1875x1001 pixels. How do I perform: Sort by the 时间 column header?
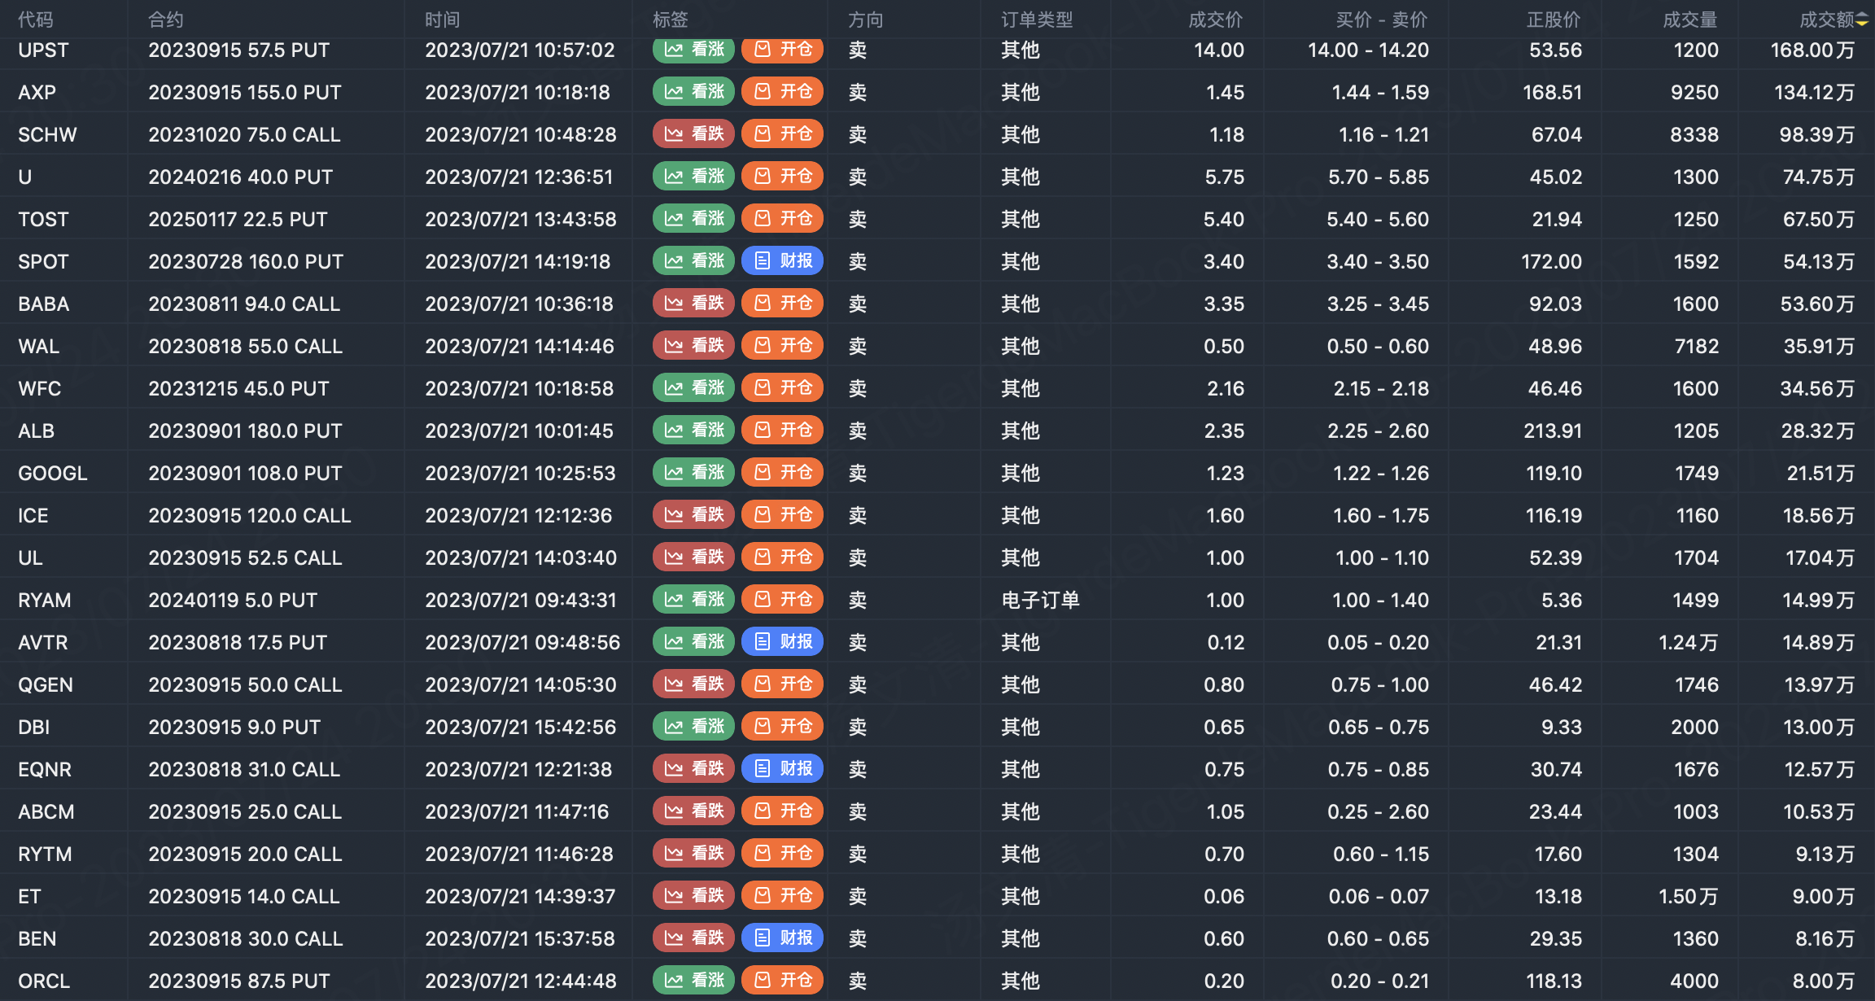[442, 20]
